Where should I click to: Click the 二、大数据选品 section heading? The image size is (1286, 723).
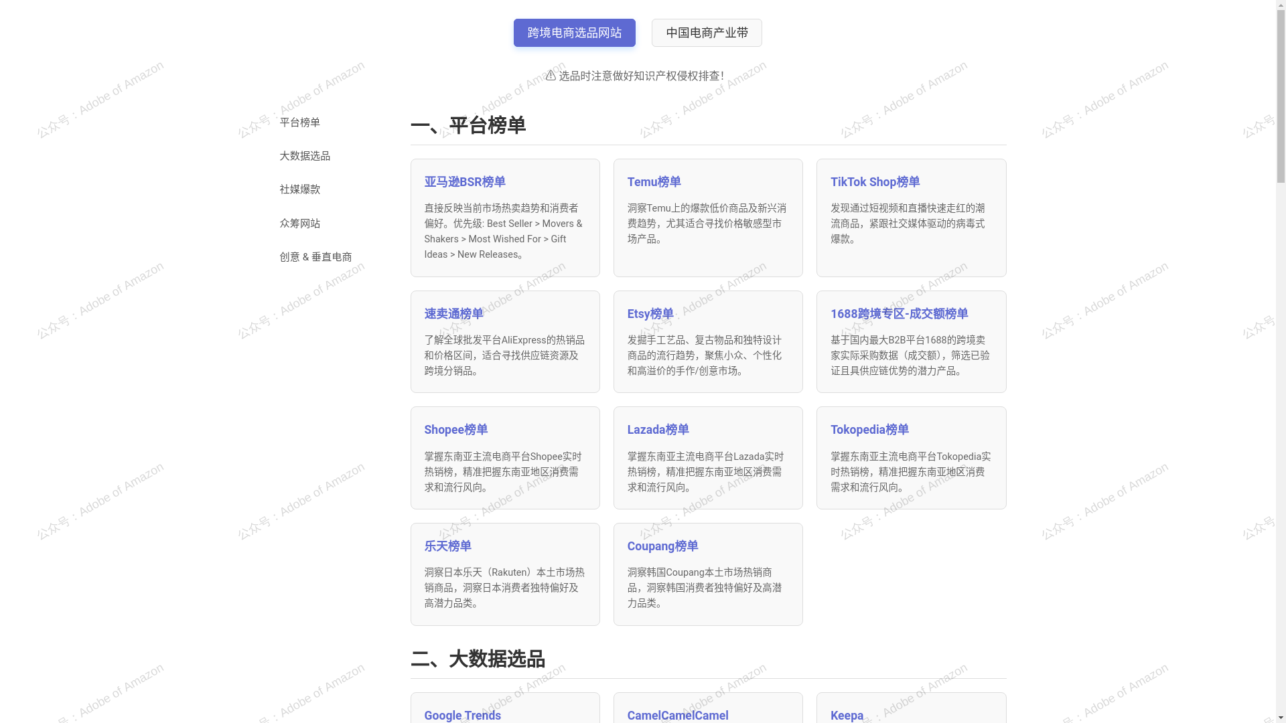pos(478,659)
